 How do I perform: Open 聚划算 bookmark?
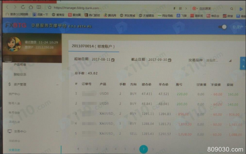coord(74,15)
